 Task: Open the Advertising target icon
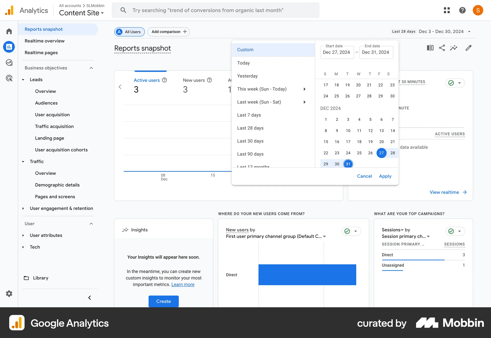tap(9, 78)
